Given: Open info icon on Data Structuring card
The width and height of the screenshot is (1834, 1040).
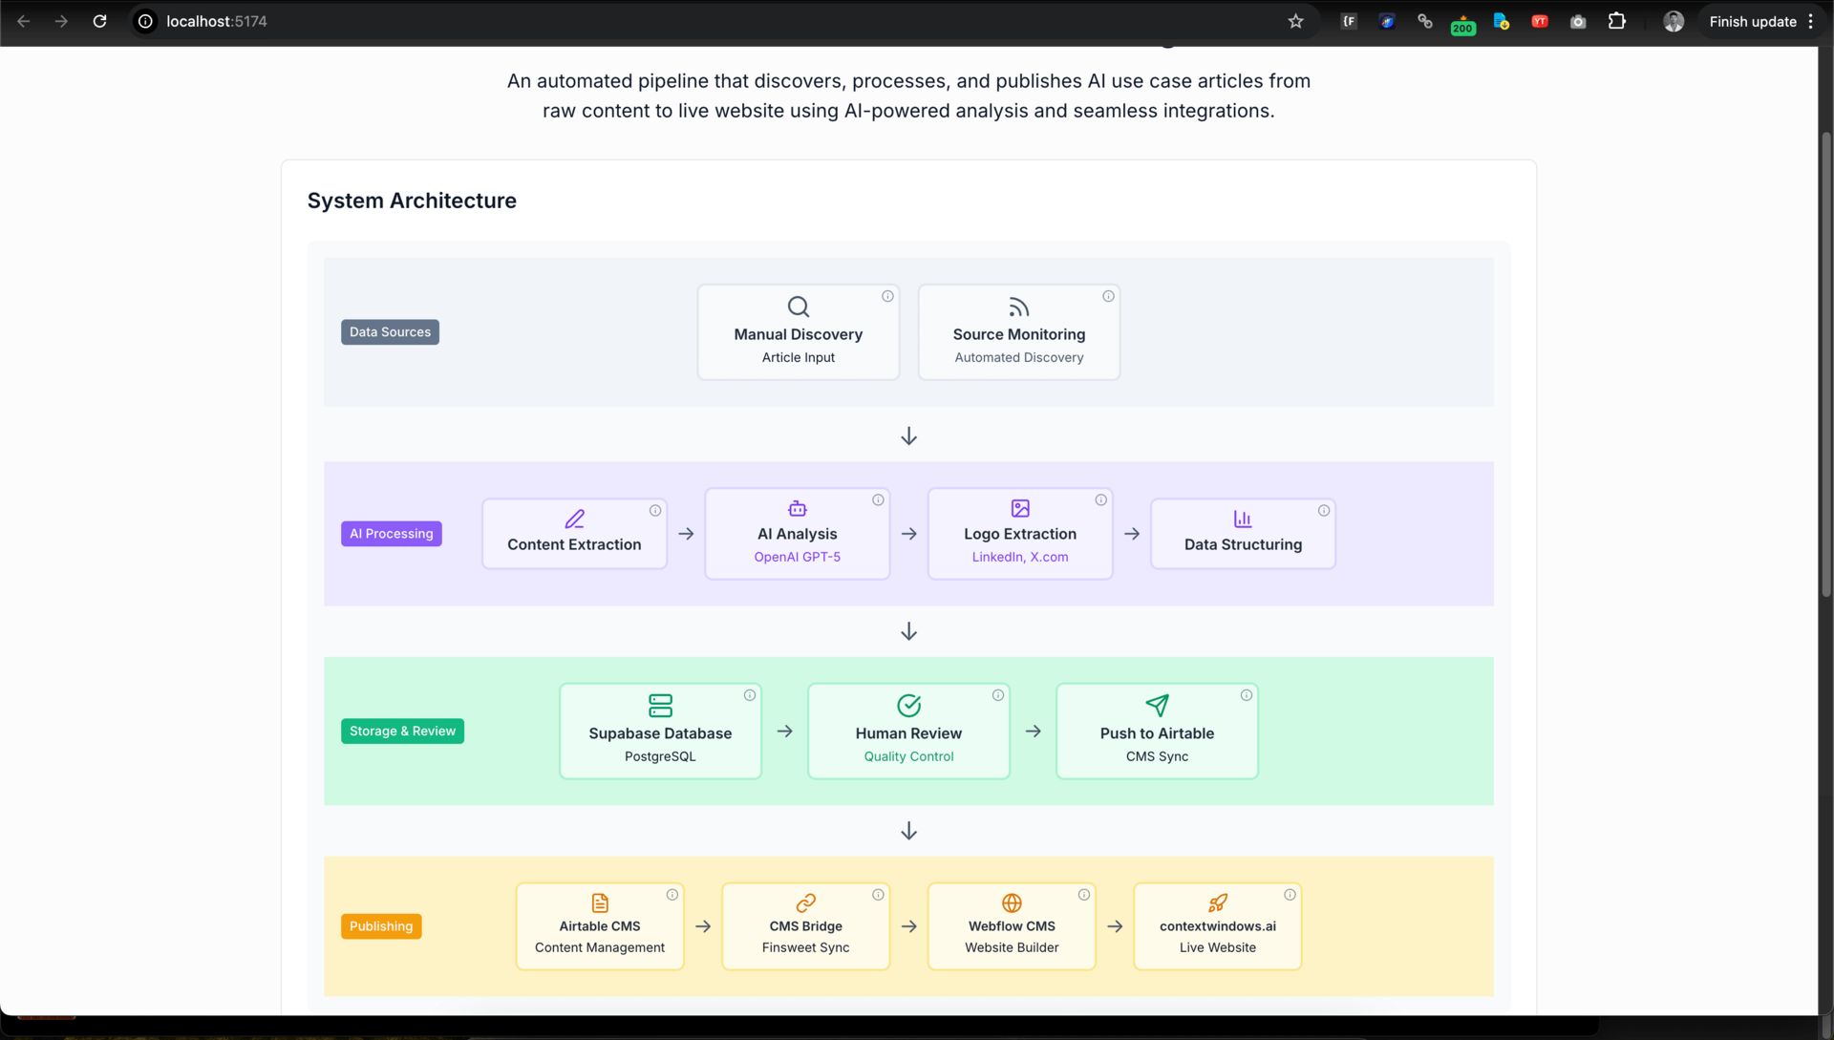Looking at the screenshot, I should click(1324, 511).
